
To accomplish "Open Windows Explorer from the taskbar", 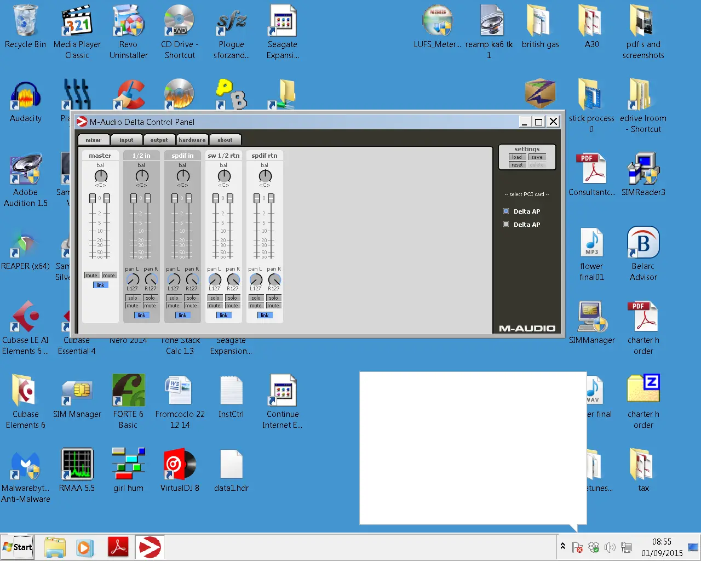I will tap(55, 547).
